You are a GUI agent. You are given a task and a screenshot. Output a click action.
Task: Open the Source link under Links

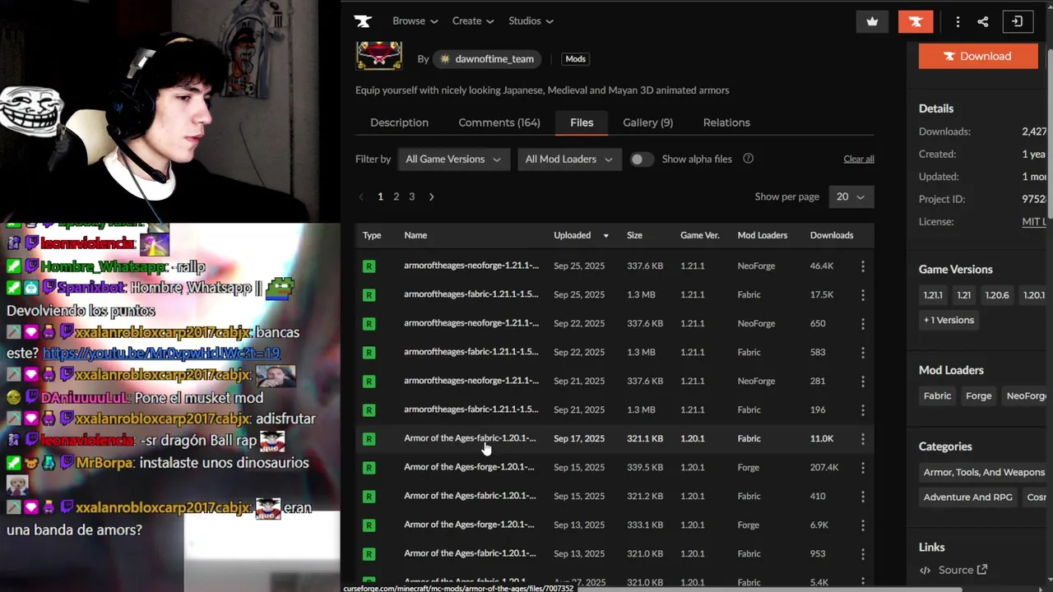click(x=963, y=570)
